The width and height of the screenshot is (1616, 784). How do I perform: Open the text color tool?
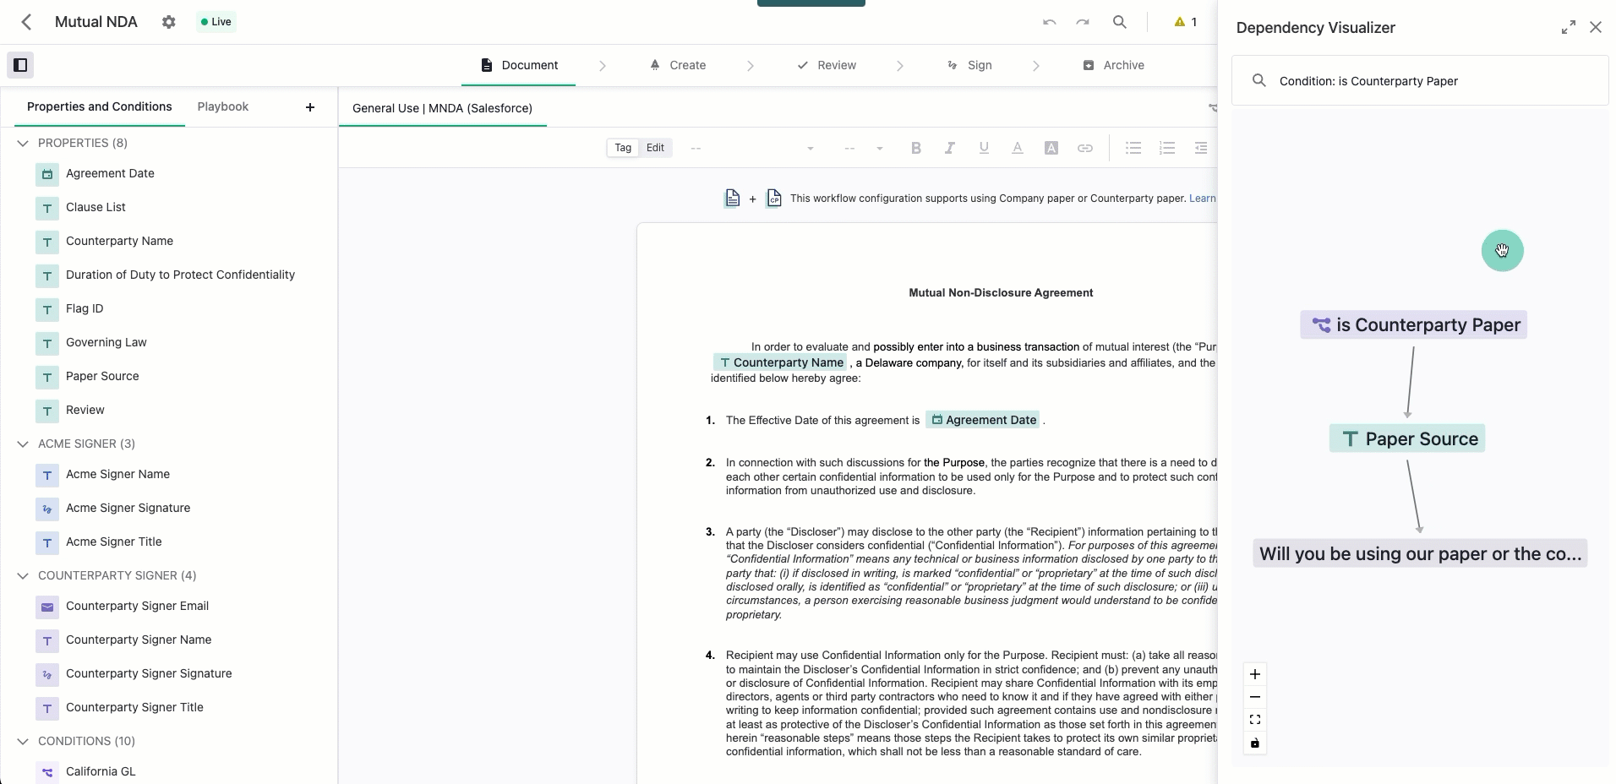[1018, 148]
